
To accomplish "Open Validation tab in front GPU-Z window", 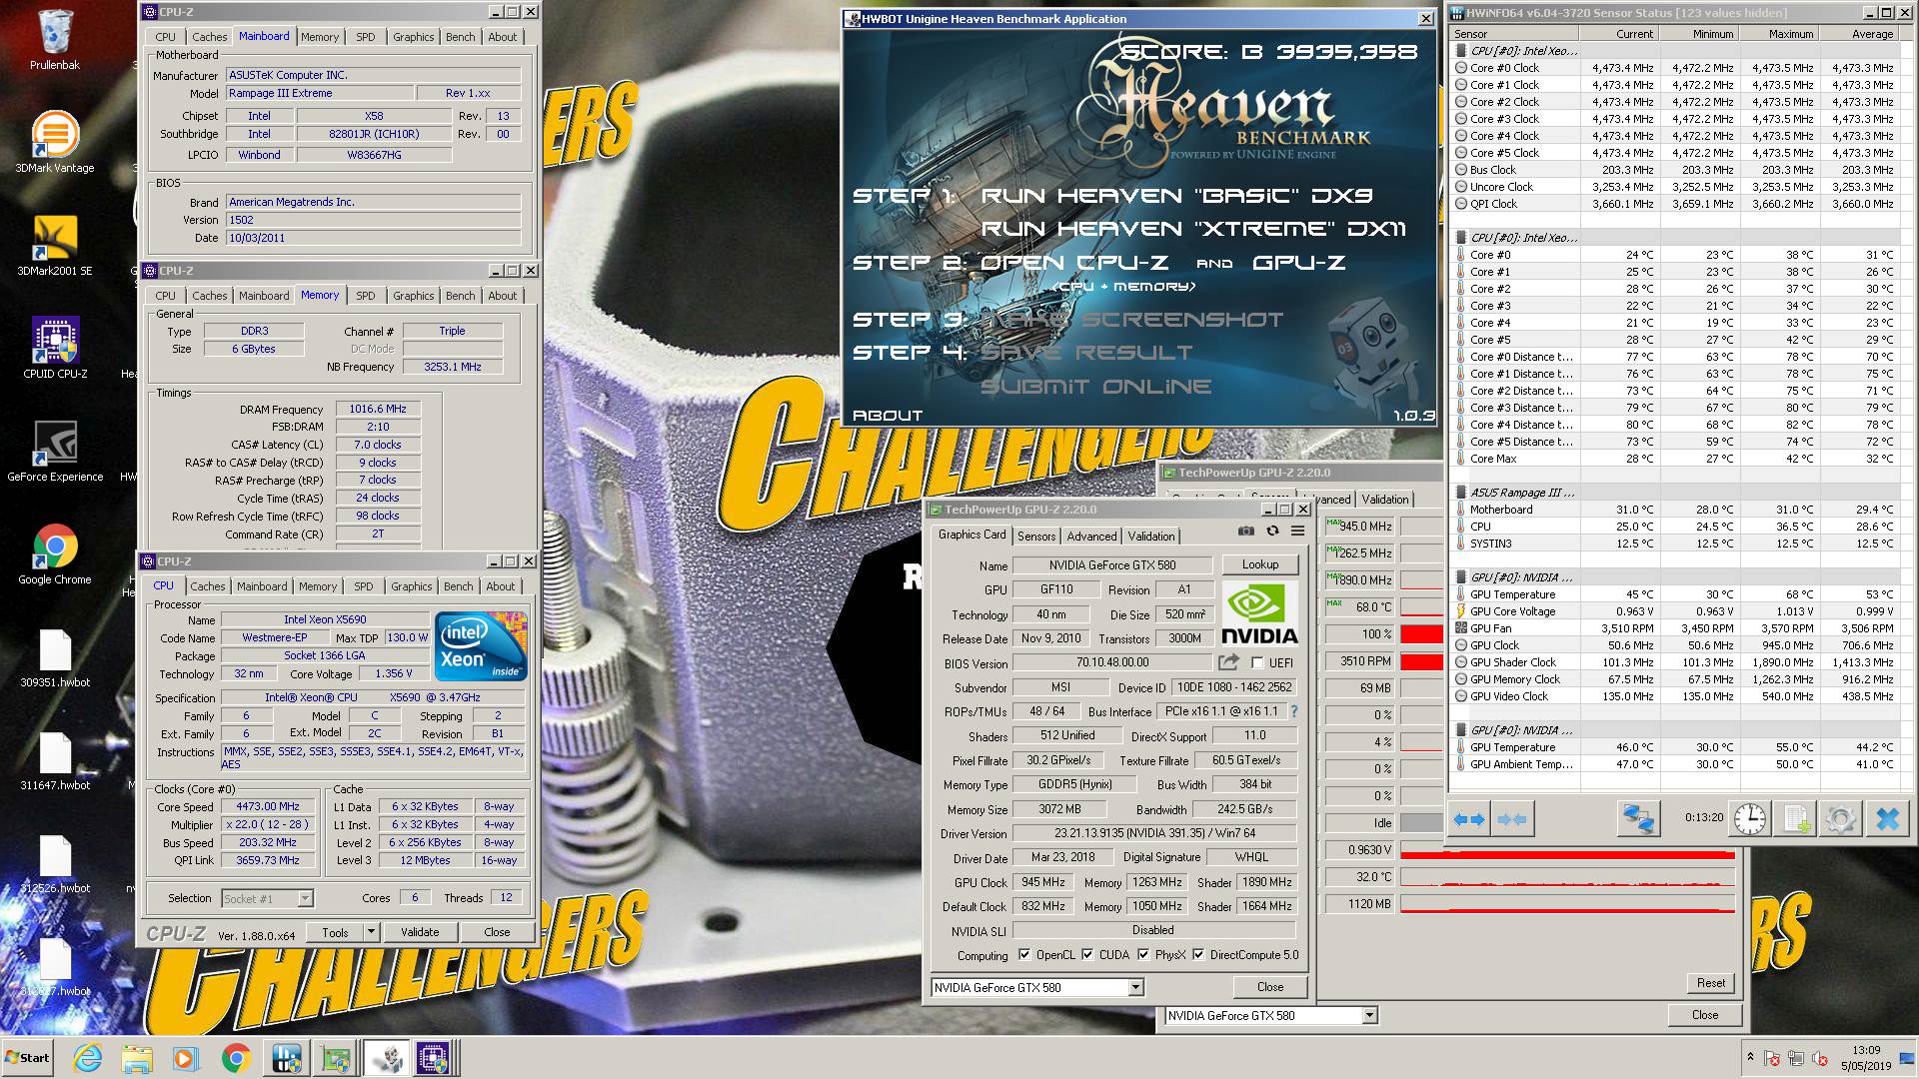I will [1151, 537].
